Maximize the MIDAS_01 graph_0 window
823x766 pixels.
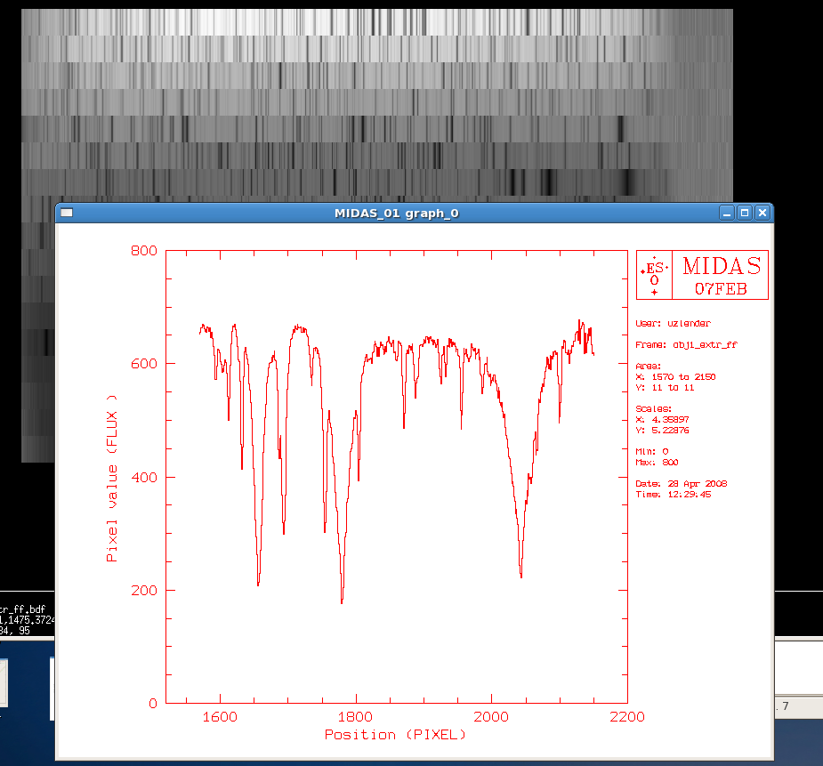point(745,213)
